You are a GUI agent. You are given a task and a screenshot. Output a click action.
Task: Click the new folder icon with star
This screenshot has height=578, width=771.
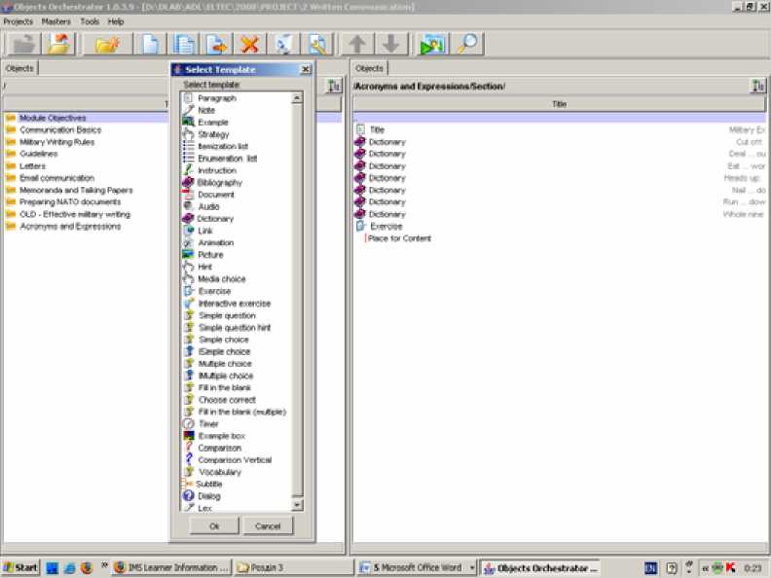[107, 44]
